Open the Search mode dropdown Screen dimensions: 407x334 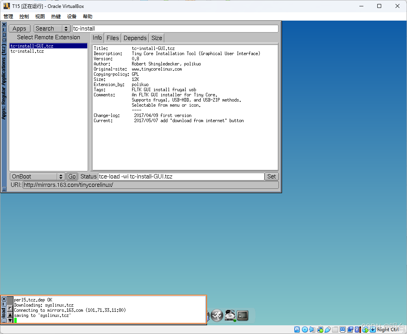click(52, 29)
